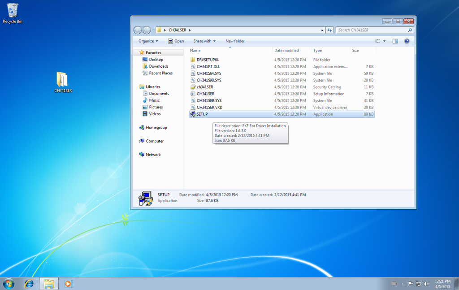Expand the view options dropdown arrow
459x290 pixels.
pyautogui.click(x=384, y=41)
